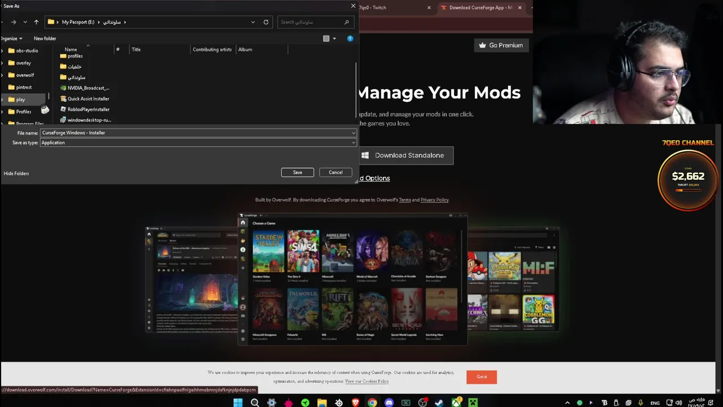
Task: Select windowsdesktop-ru file in the list
Action: (x=85, y=120)
